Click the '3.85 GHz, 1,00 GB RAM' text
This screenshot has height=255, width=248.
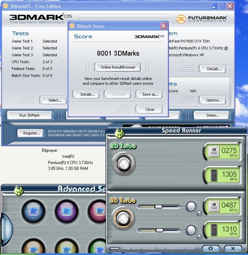[x=68, y=169]
